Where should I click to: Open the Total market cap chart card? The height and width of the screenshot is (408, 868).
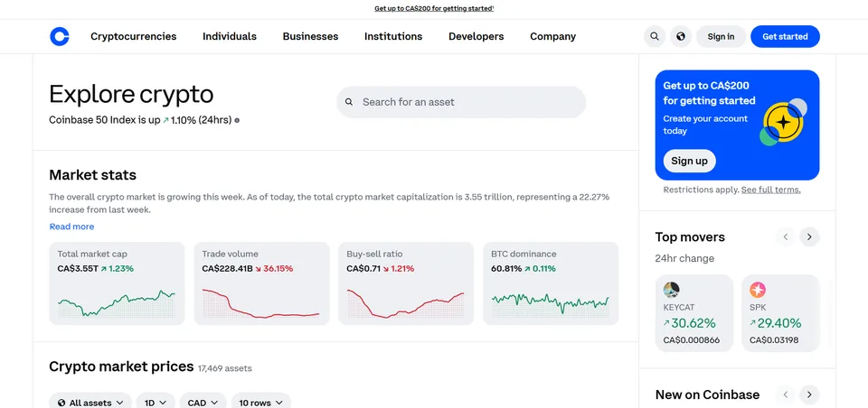tap(117, 283)
